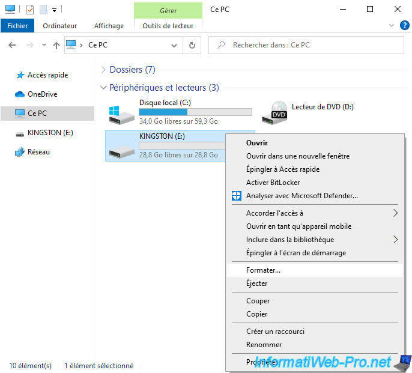Open the Affichage ribbon tab
412x373 pixels.
click(x=109, y=26)
